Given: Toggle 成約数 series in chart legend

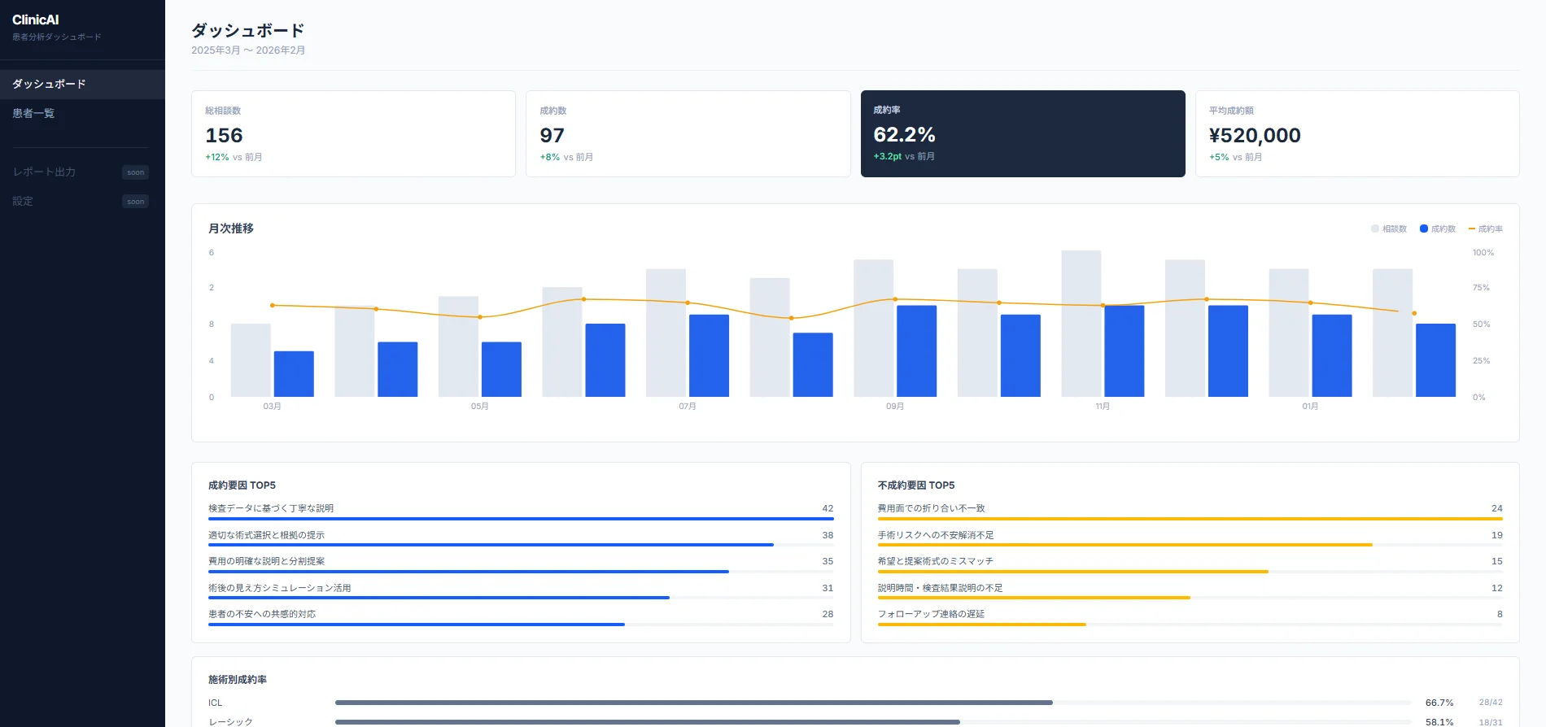Looking at the screenshot, I should click(x=1438, y=229).
